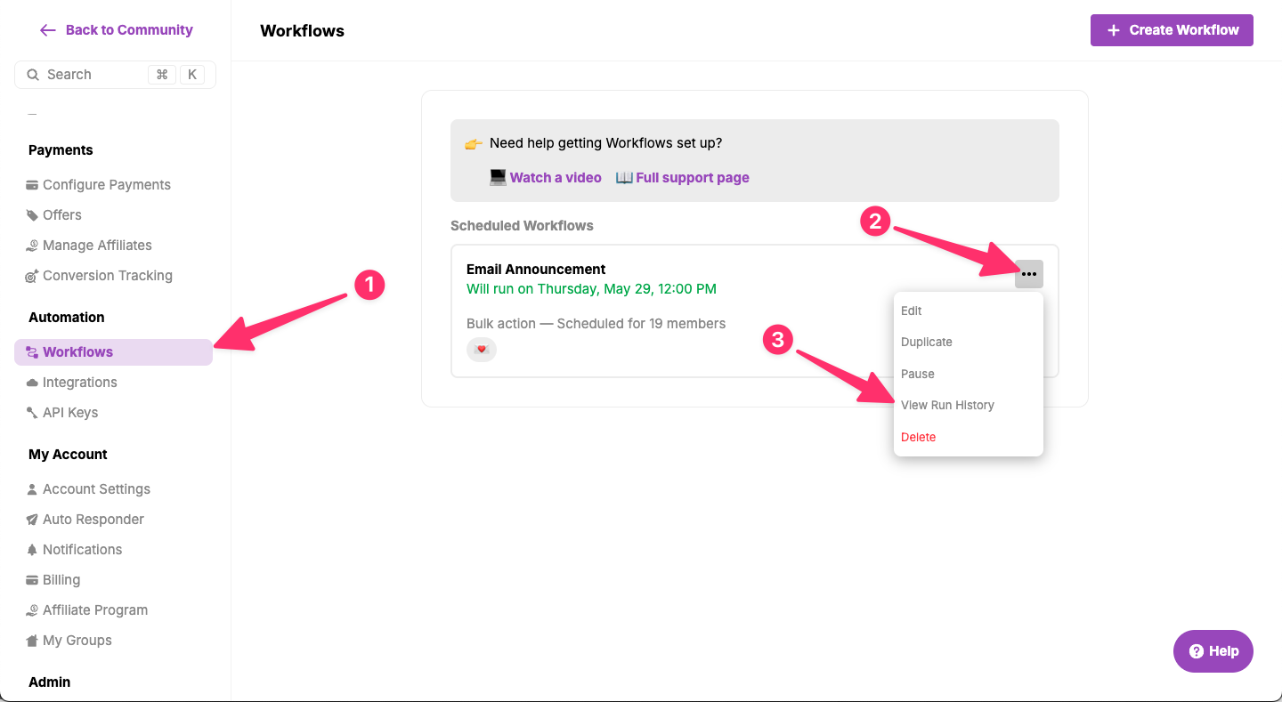Click the Configure Payments card icon
The image size is (1282, 702).
[x=32, y=185]
